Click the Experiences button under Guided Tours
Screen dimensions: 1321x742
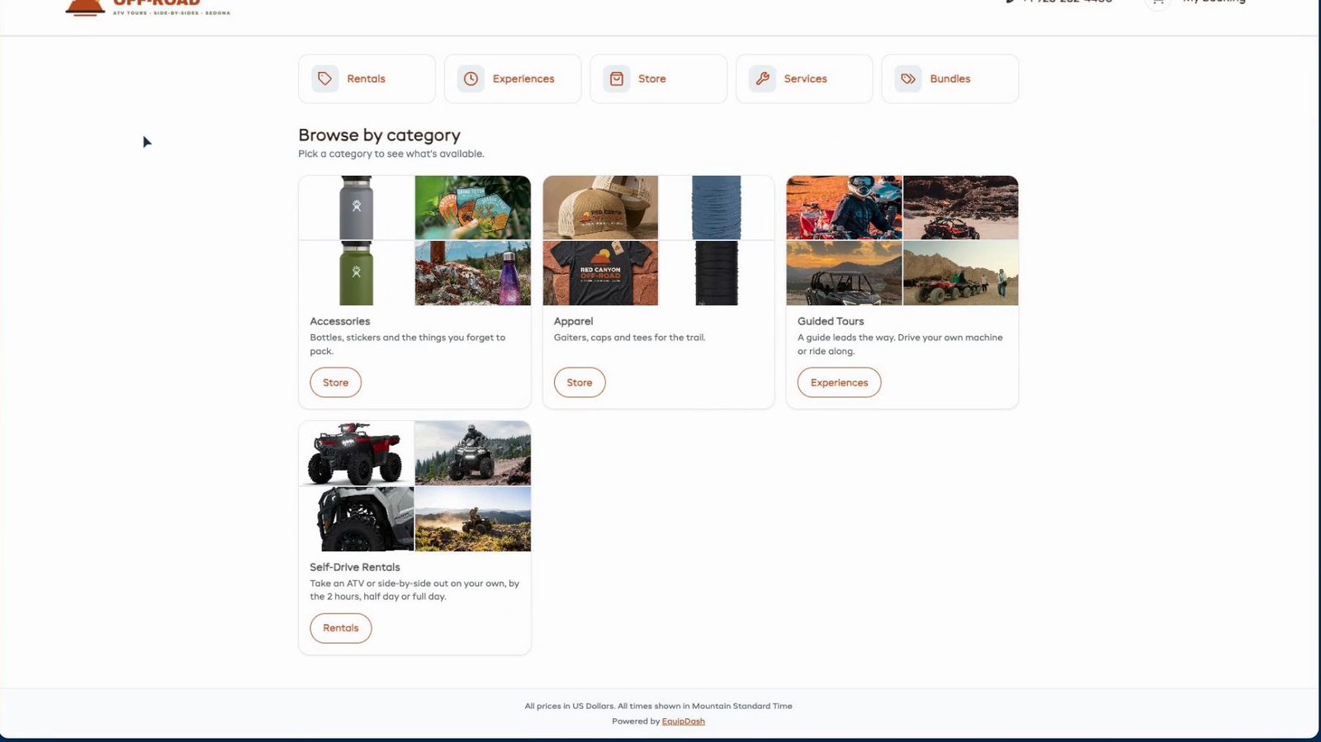tap(839, 382)
